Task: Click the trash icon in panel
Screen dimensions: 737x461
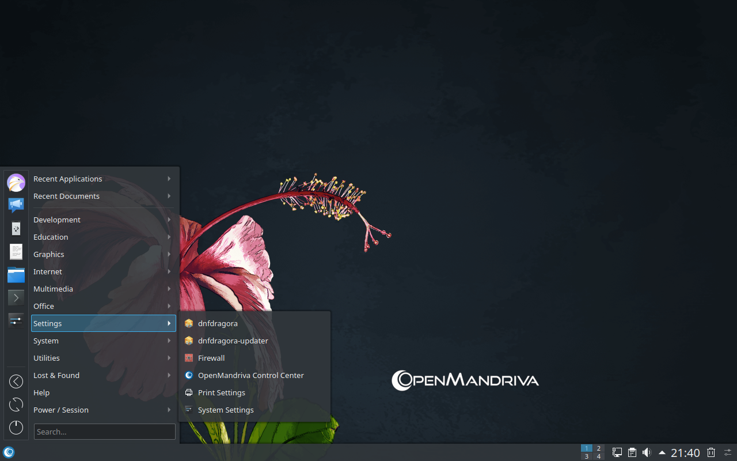Action: (x=711, y=452)
